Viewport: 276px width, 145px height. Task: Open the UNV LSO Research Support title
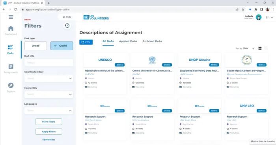(237, 117)
